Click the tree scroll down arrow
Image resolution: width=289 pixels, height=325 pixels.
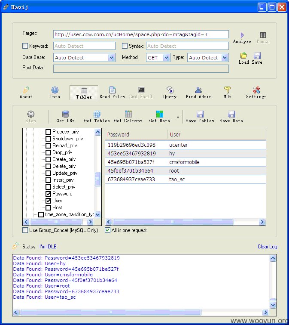98,215
